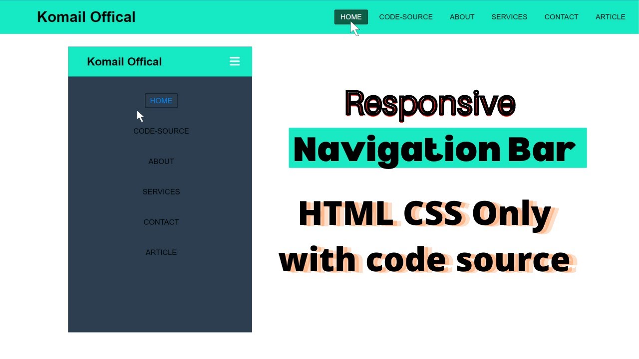Click the 'Navigation Bar' highlighted banner
Image resolution: width=639 pixels, height=359 pixels.
[x=438, y=148]
